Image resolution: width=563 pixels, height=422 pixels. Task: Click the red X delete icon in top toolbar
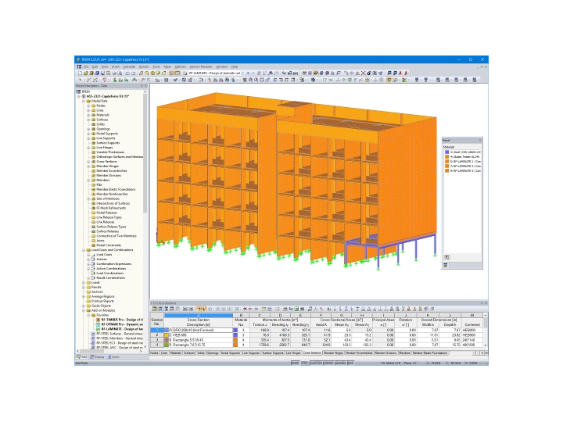(363, 73)
